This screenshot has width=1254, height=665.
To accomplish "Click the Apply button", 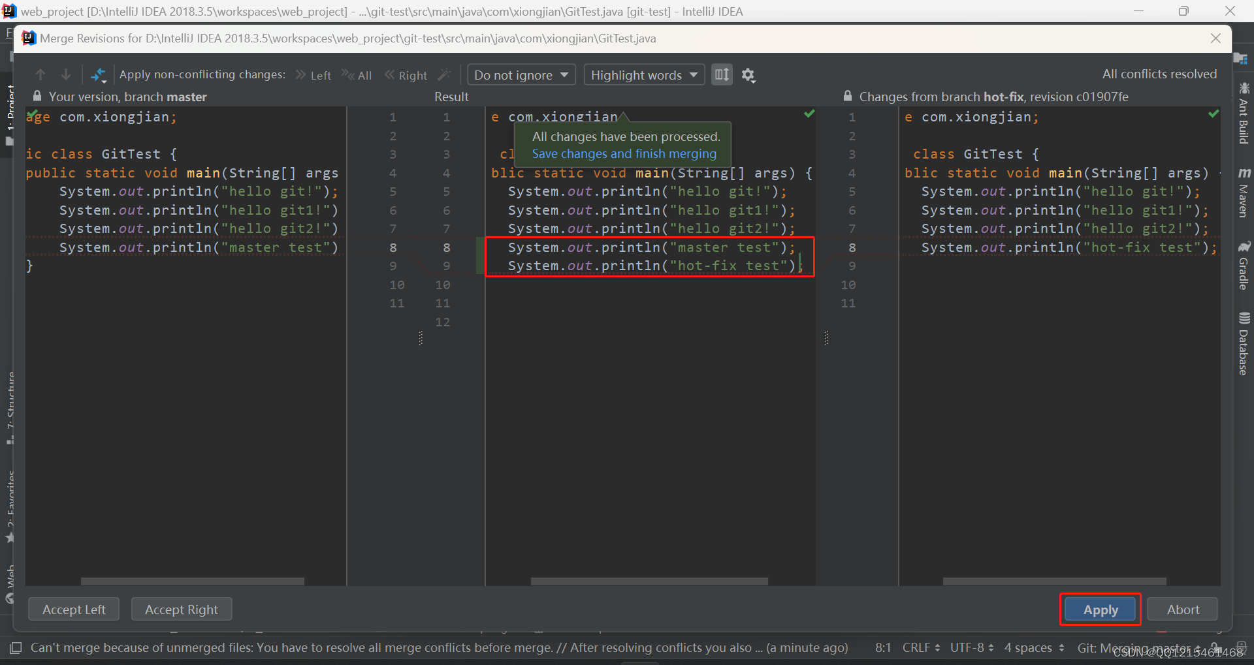I will pyautogui.click(x=1101, y=610).
